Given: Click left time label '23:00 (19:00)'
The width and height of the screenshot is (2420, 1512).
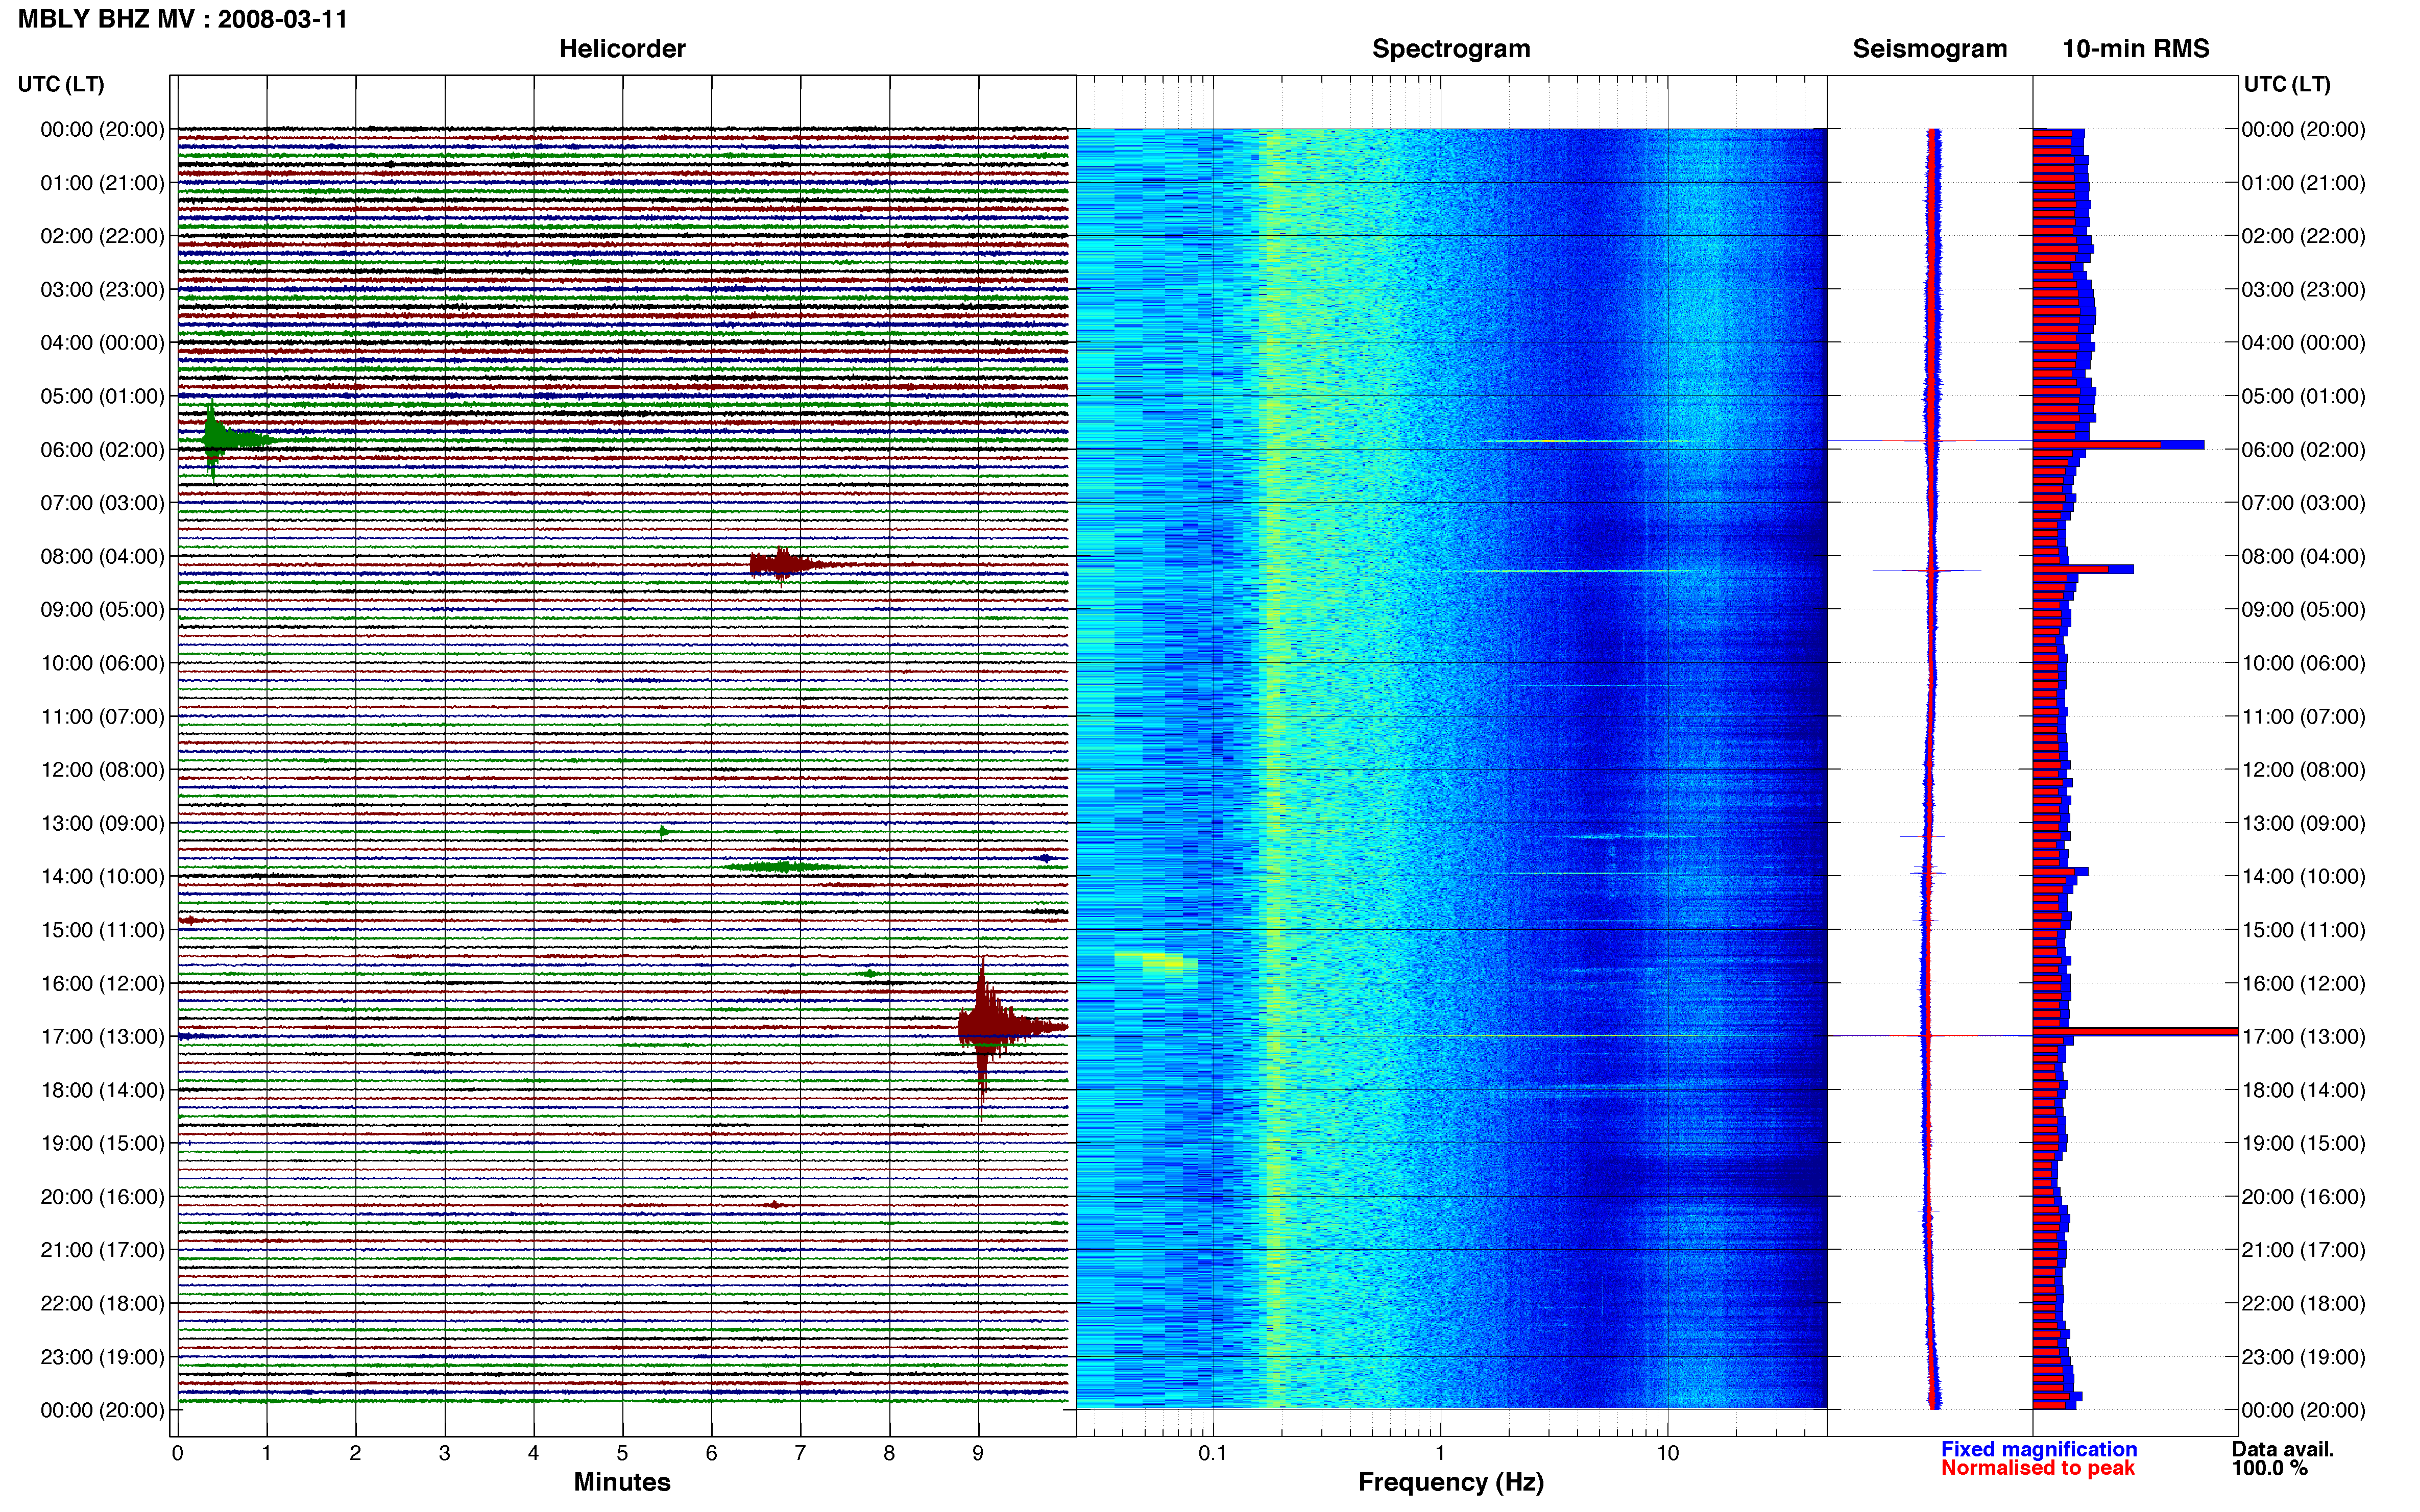Looking at the screenshot, I should (x=102, y=1357).
